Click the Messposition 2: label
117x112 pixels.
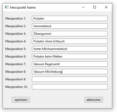pyautogui.click(x=16, y=26)
